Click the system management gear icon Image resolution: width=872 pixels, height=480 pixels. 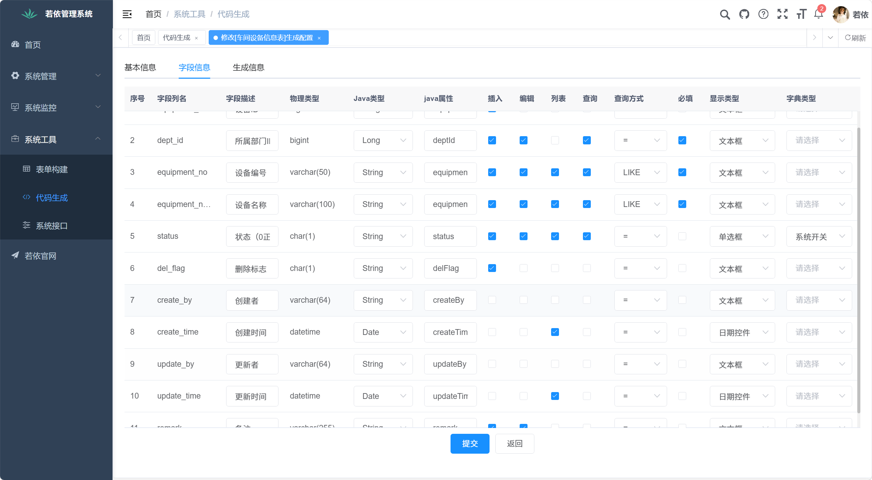pos(15,76)
